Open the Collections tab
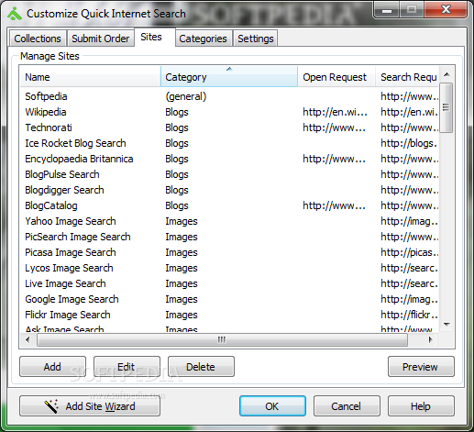Image resolution: width=474 pixels, height=432 pixels. [38, 39]
